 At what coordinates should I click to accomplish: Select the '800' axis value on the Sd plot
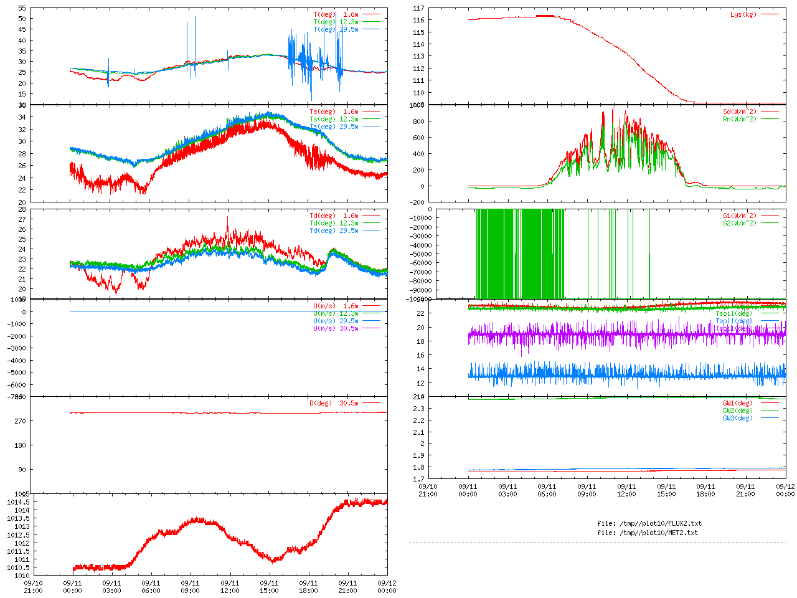[418, 122]
